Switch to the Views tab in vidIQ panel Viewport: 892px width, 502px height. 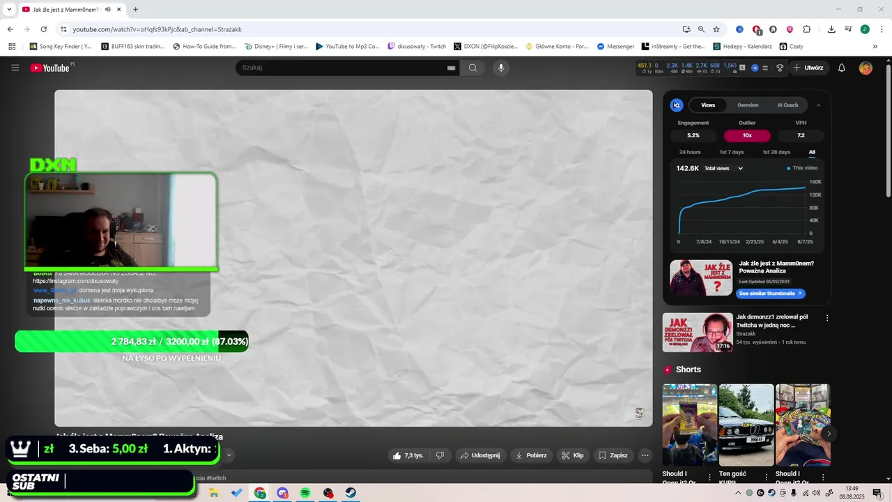[x=708, y=105]
